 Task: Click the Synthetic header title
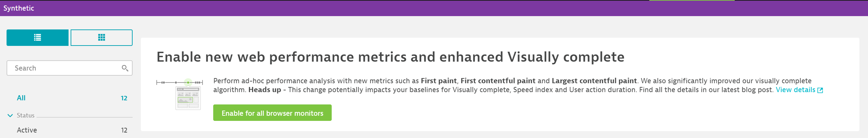pyautogui.click(x=19, y=8)
